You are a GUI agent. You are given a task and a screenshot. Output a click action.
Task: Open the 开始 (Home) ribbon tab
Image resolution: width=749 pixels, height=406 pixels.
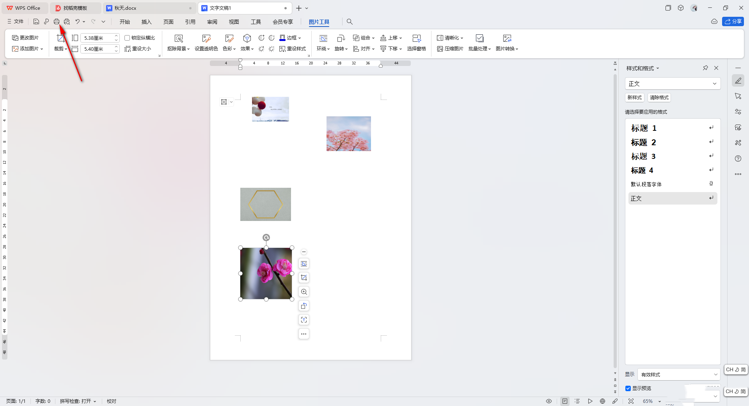pyautogui.click(x=125, y=22)
